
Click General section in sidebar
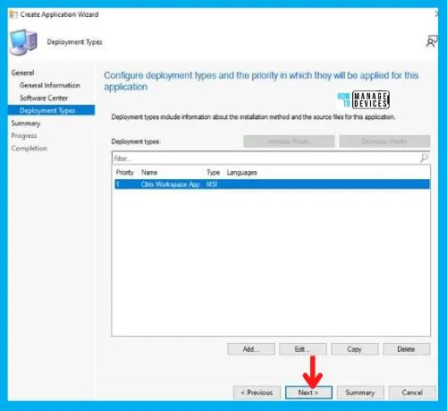click(22, 73)
